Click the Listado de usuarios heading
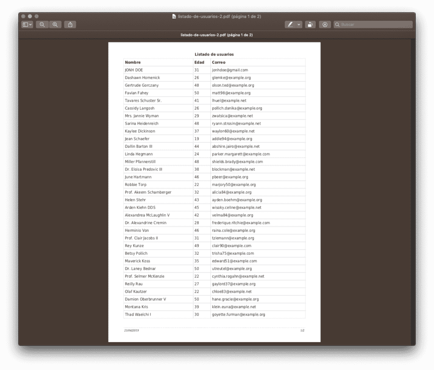Image resolution: width=434 pixels, height=370 pixels. click(214, 54)
